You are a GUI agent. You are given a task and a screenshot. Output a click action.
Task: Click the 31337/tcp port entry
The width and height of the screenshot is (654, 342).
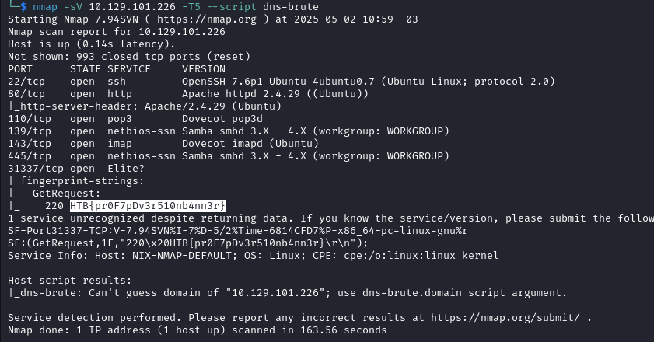(36, 169)
